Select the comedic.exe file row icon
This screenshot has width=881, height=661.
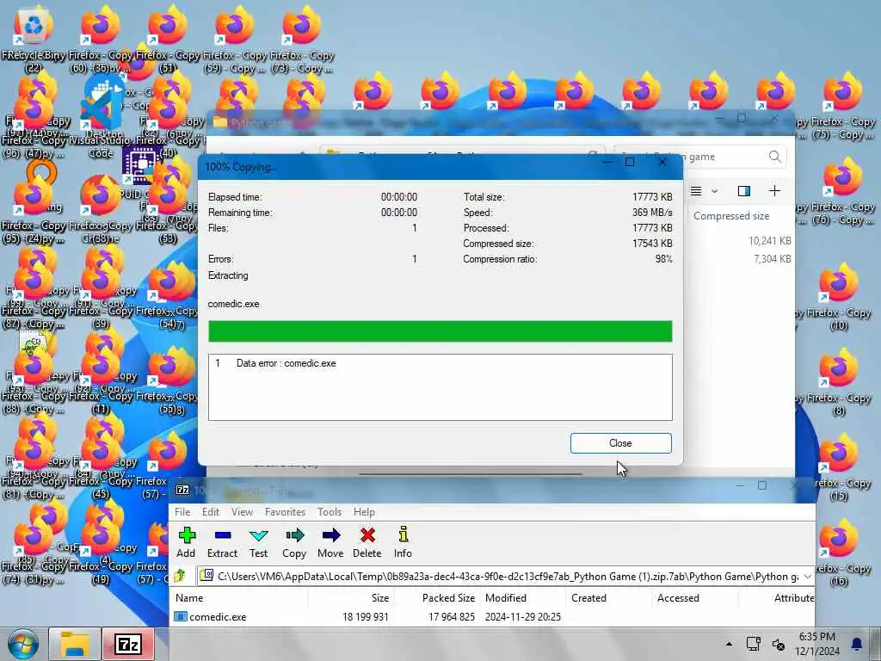[x=181, y=616]
